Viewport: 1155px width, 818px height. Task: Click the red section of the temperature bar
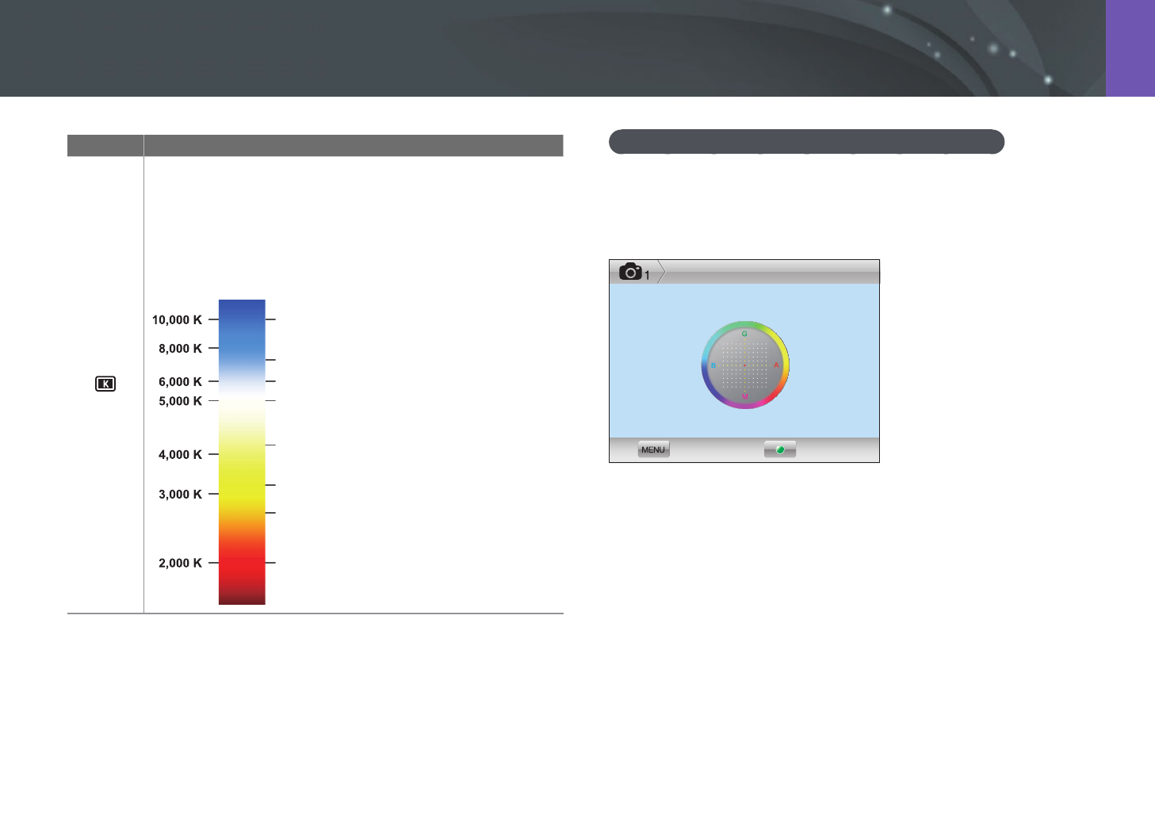coord(242,563)
